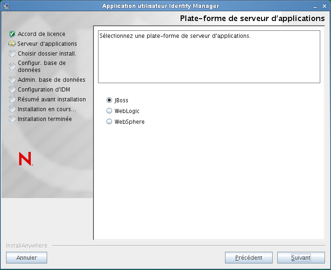Click the 'Installation terminée' step label
Image resolution: width=331 pixels, height=270 pixels.
[45, 119]
